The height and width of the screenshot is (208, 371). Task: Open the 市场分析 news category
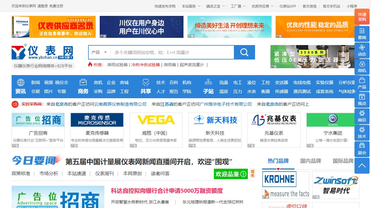tap(49, 174)
